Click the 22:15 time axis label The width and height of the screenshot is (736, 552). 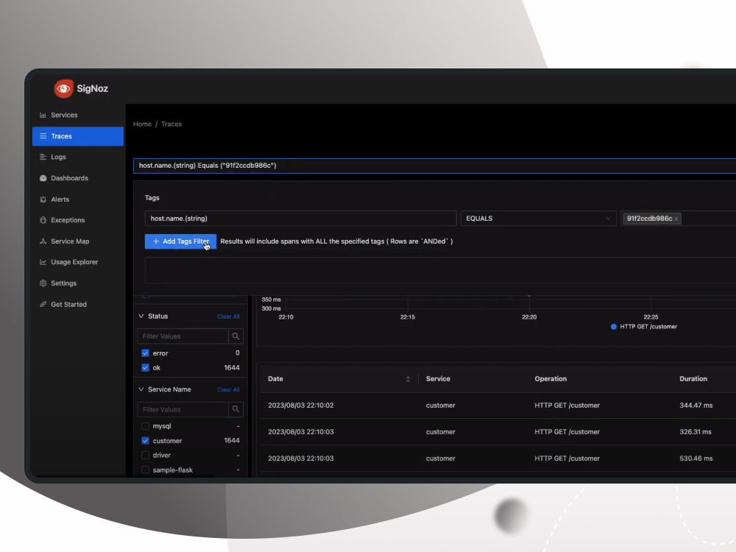coord(408,316)
